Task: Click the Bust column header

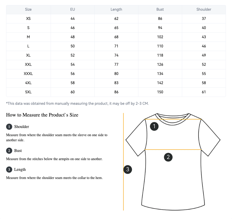Action: [x=160, y=9]
